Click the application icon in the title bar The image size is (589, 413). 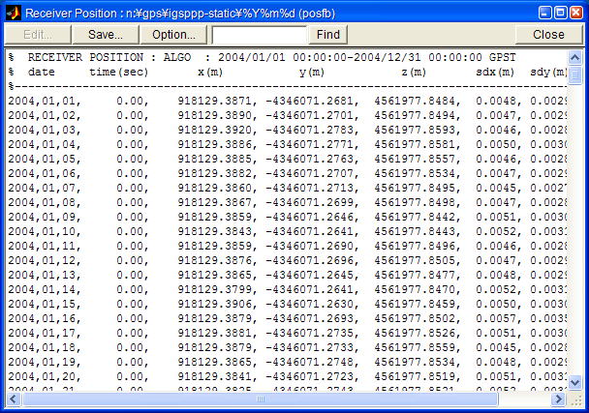coord(12,12)
